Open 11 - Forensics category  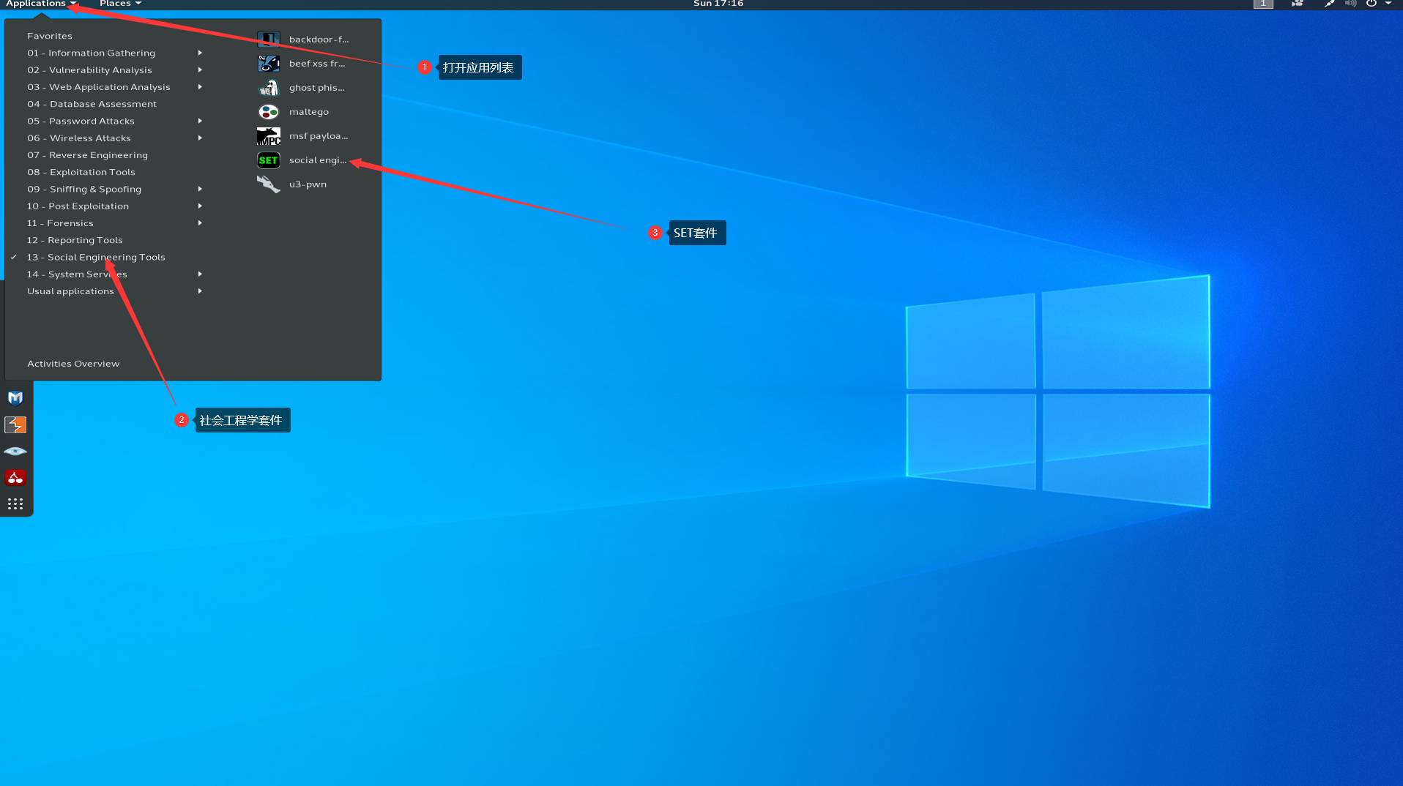60,222
